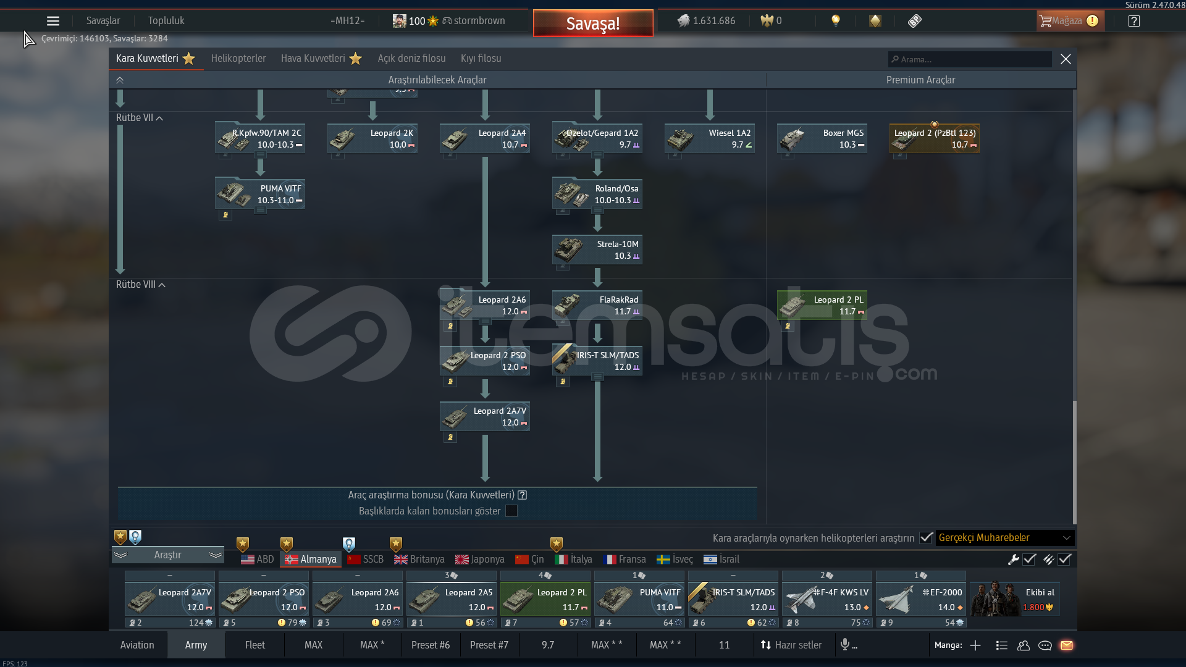Viewport: 1186px width, 667px height.
Task: Close the research tree window
Action: point(1066,59)
